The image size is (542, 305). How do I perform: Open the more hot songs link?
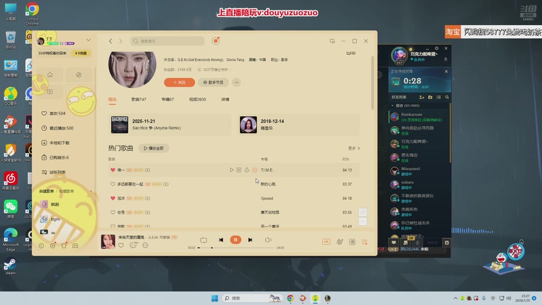click(354, 148)
